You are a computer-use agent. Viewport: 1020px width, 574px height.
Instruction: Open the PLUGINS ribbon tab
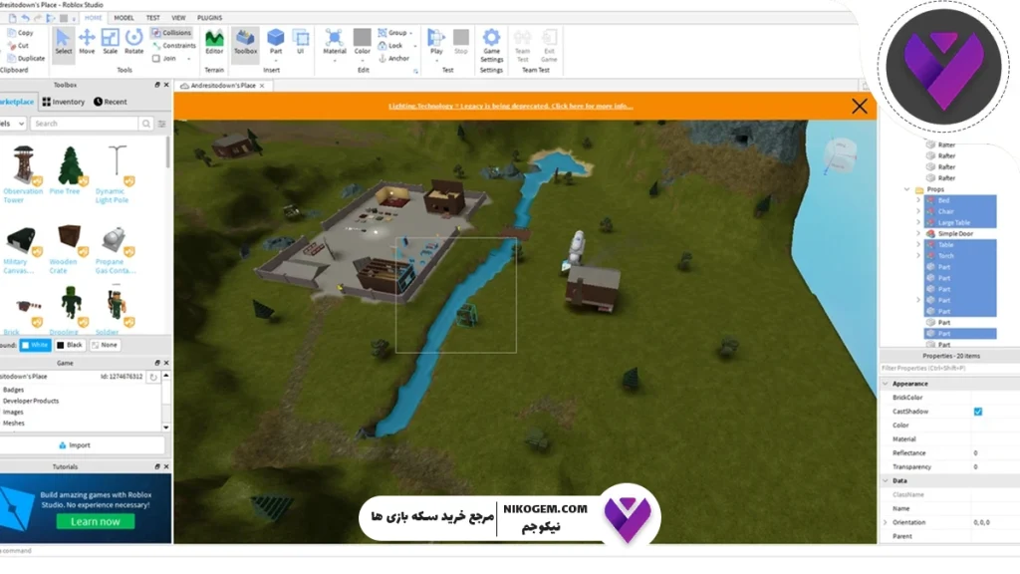click(x=209, y=18)
